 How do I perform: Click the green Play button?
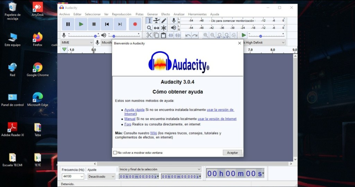[x=81, y=24]
